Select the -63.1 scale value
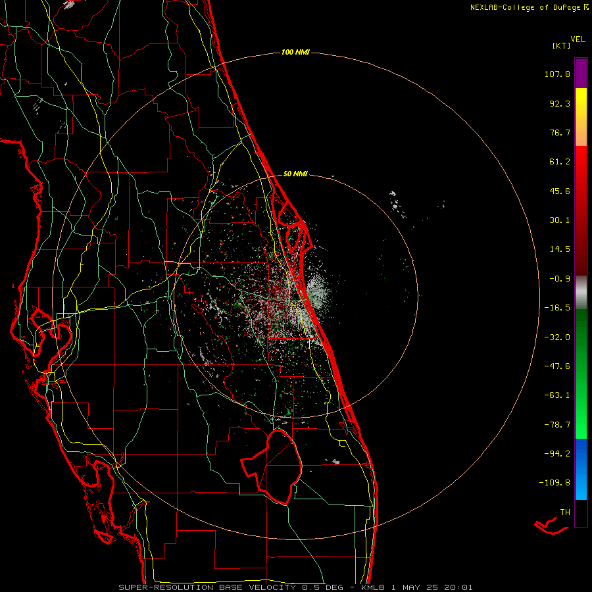Image resolution: width=592 pixels, height=592 pixels. tap(557, 395)
